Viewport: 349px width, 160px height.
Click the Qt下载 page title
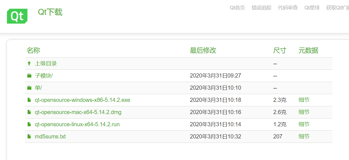pyautogui.click(x=50, y=12)
